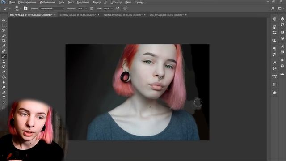Select the Paint Bucket tool

pyautogui.click(x=4, y=77)
